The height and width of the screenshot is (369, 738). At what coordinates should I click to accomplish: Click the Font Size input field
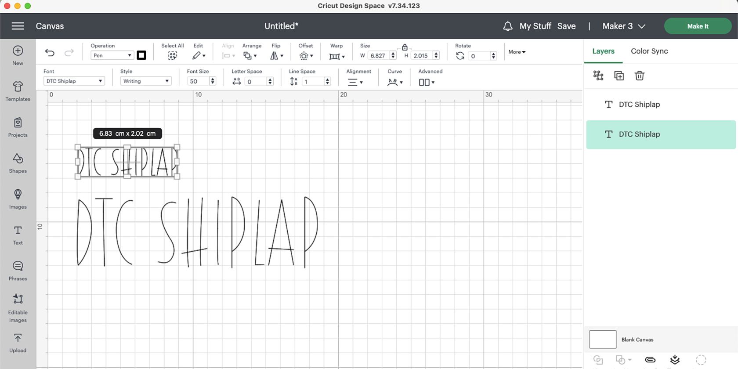coord(198,81)
